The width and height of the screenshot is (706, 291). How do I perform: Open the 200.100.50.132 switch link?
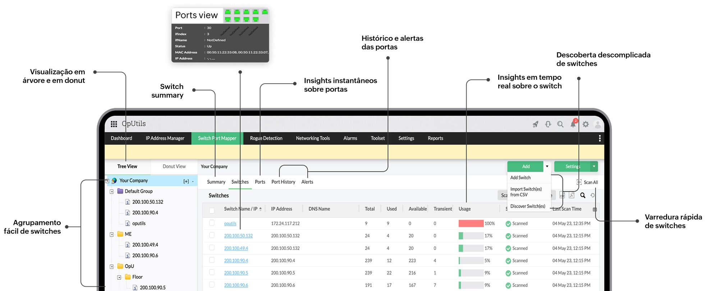point(238,236)
